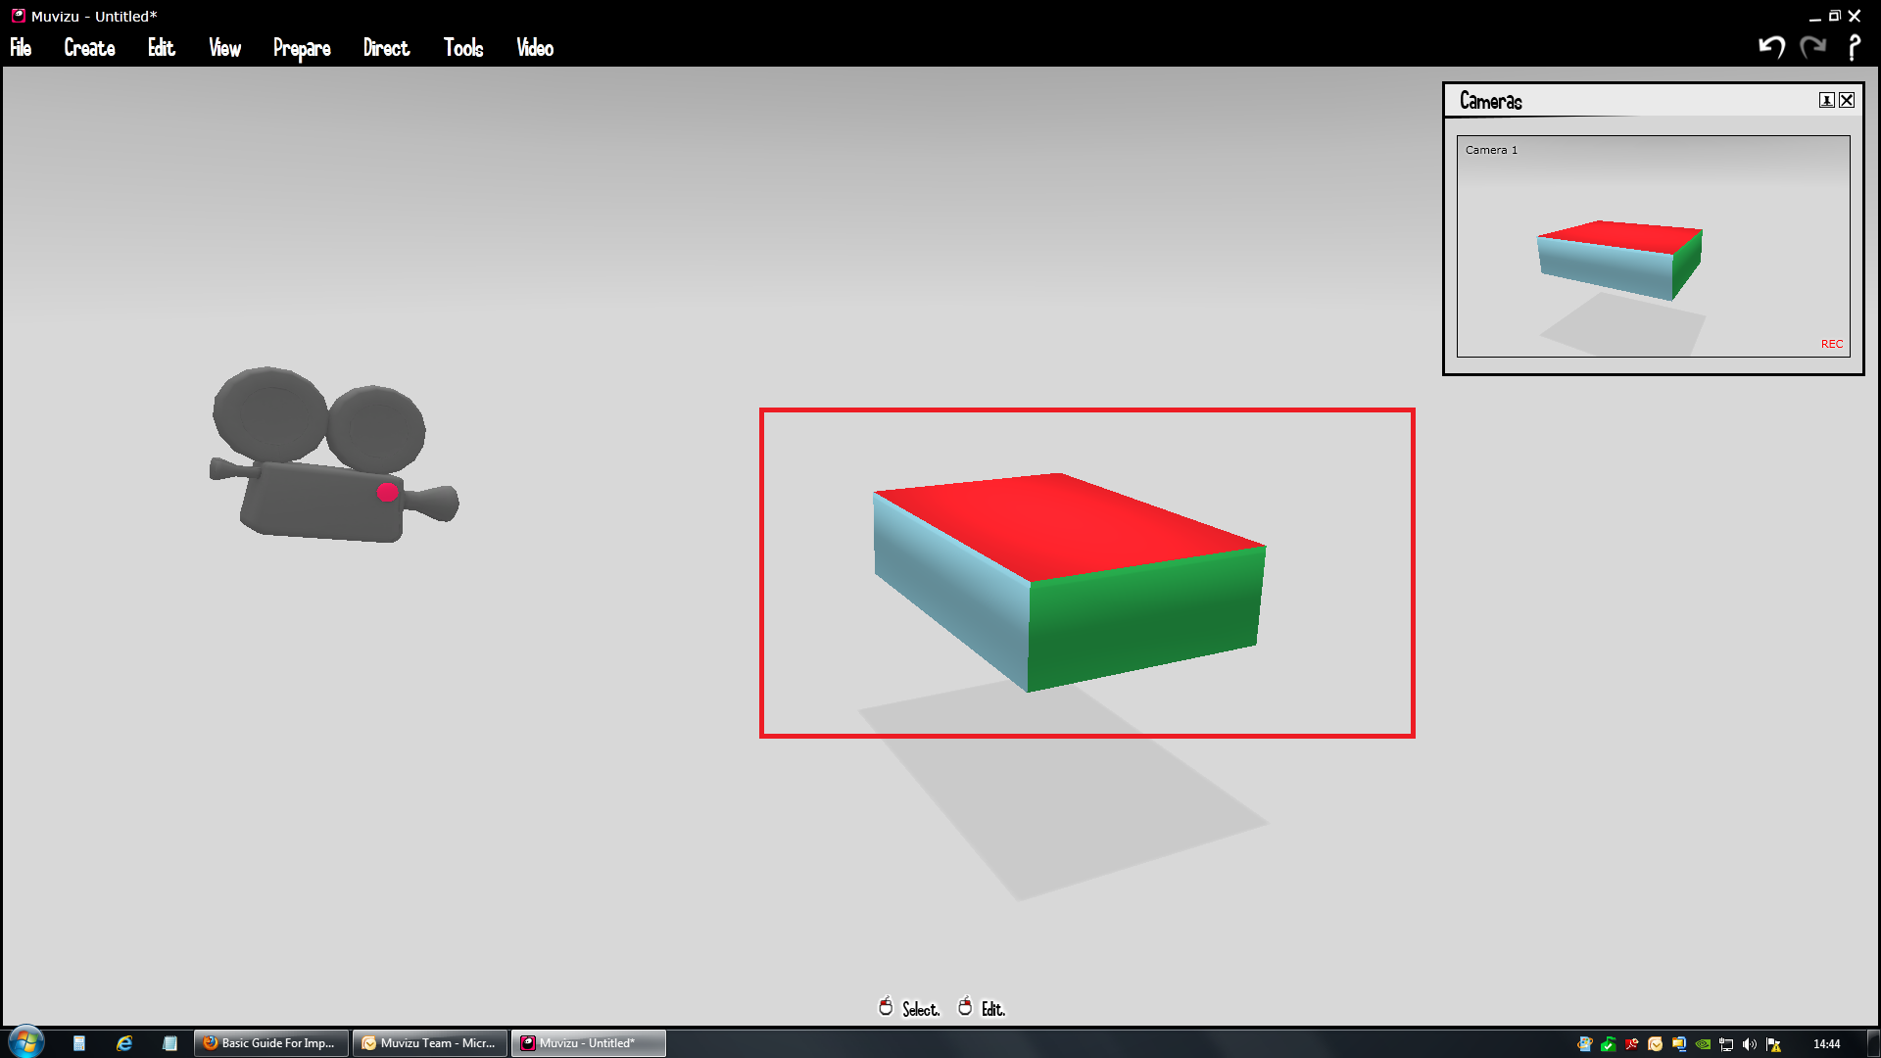Close the Cameras panel
The height and width of the screenshot is (1058, 1881).
point(1847,100)
